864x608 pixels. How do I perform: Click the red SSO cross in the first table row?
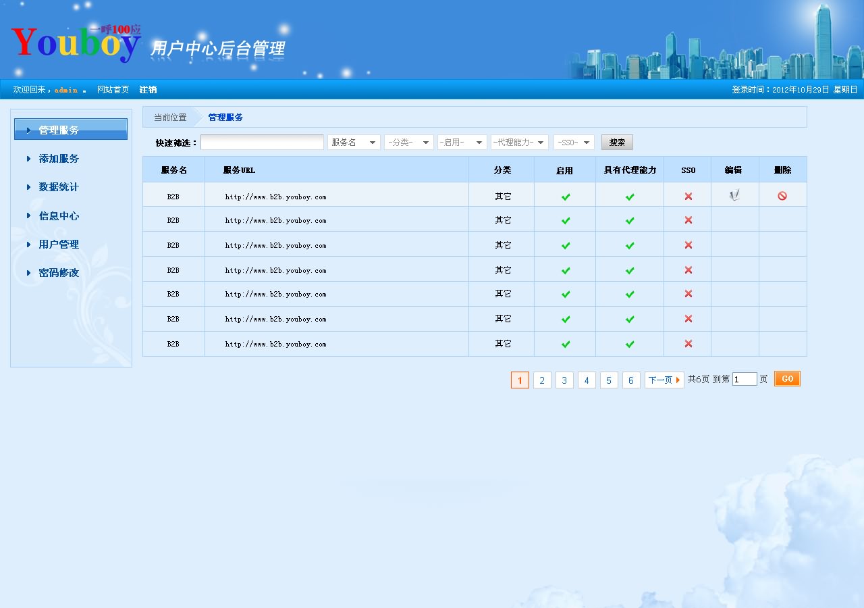pos(688,196)
